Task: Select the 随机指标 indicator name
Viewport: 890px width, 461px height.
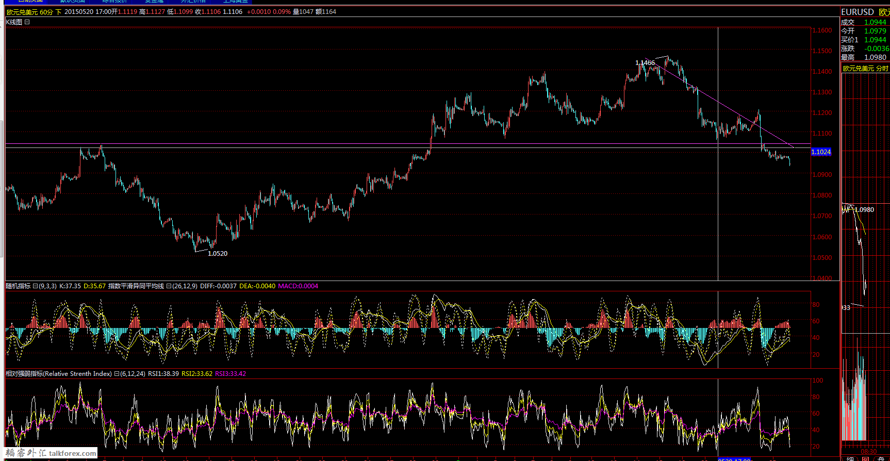Action: click(x=18, y=286)
